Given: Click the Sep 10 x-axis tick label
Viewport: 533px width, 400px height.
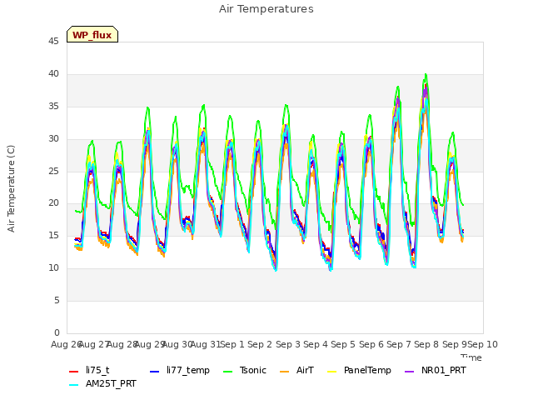Looking at the screenshot, I should point(482,344).
